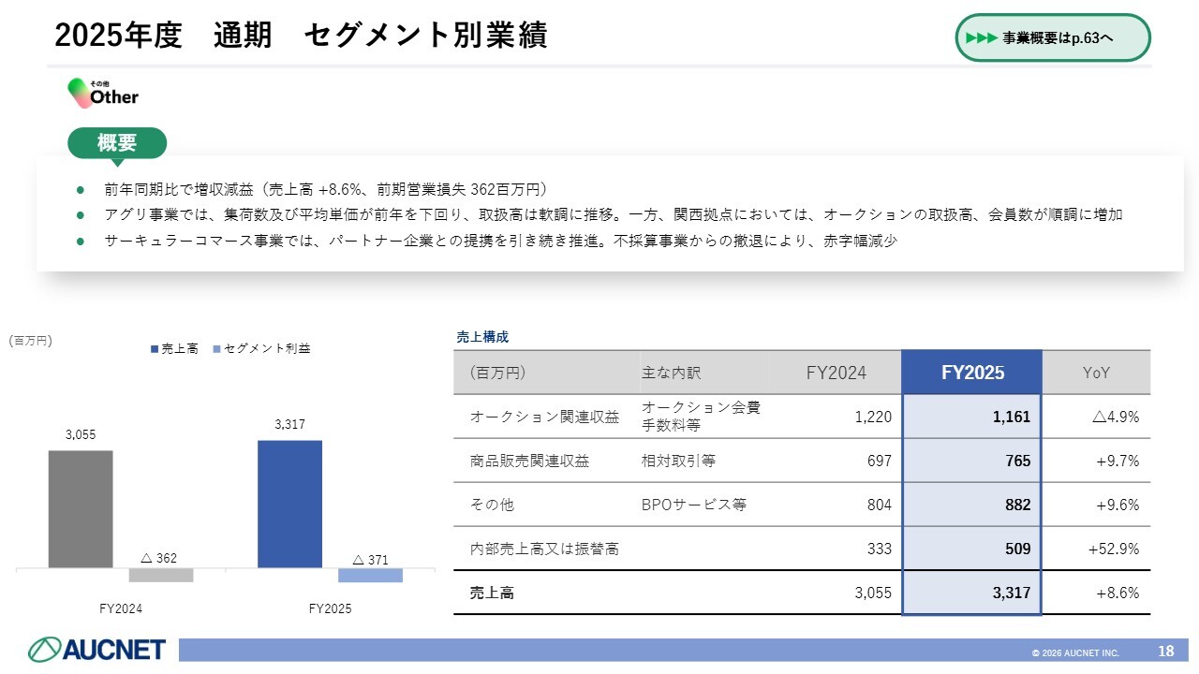Select the FY2024 table column header
Screen dimensions: 1199x674
pyautogui.click(x=836, y=373)
